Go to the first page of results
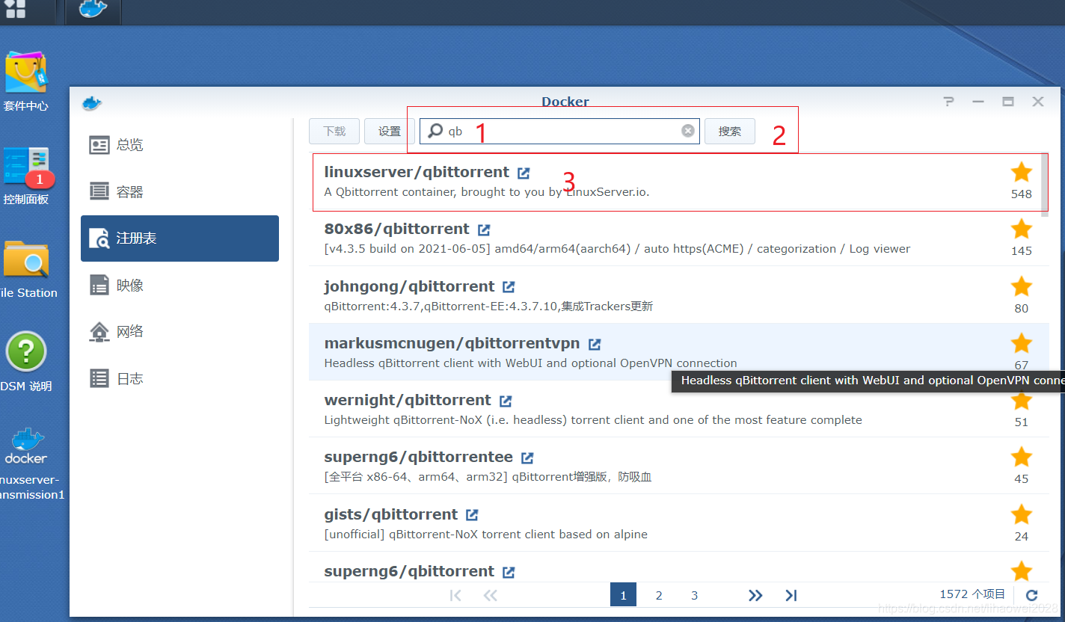Image resolution: width=1065 pixels, height=622 pixels. tap(455, 595)
